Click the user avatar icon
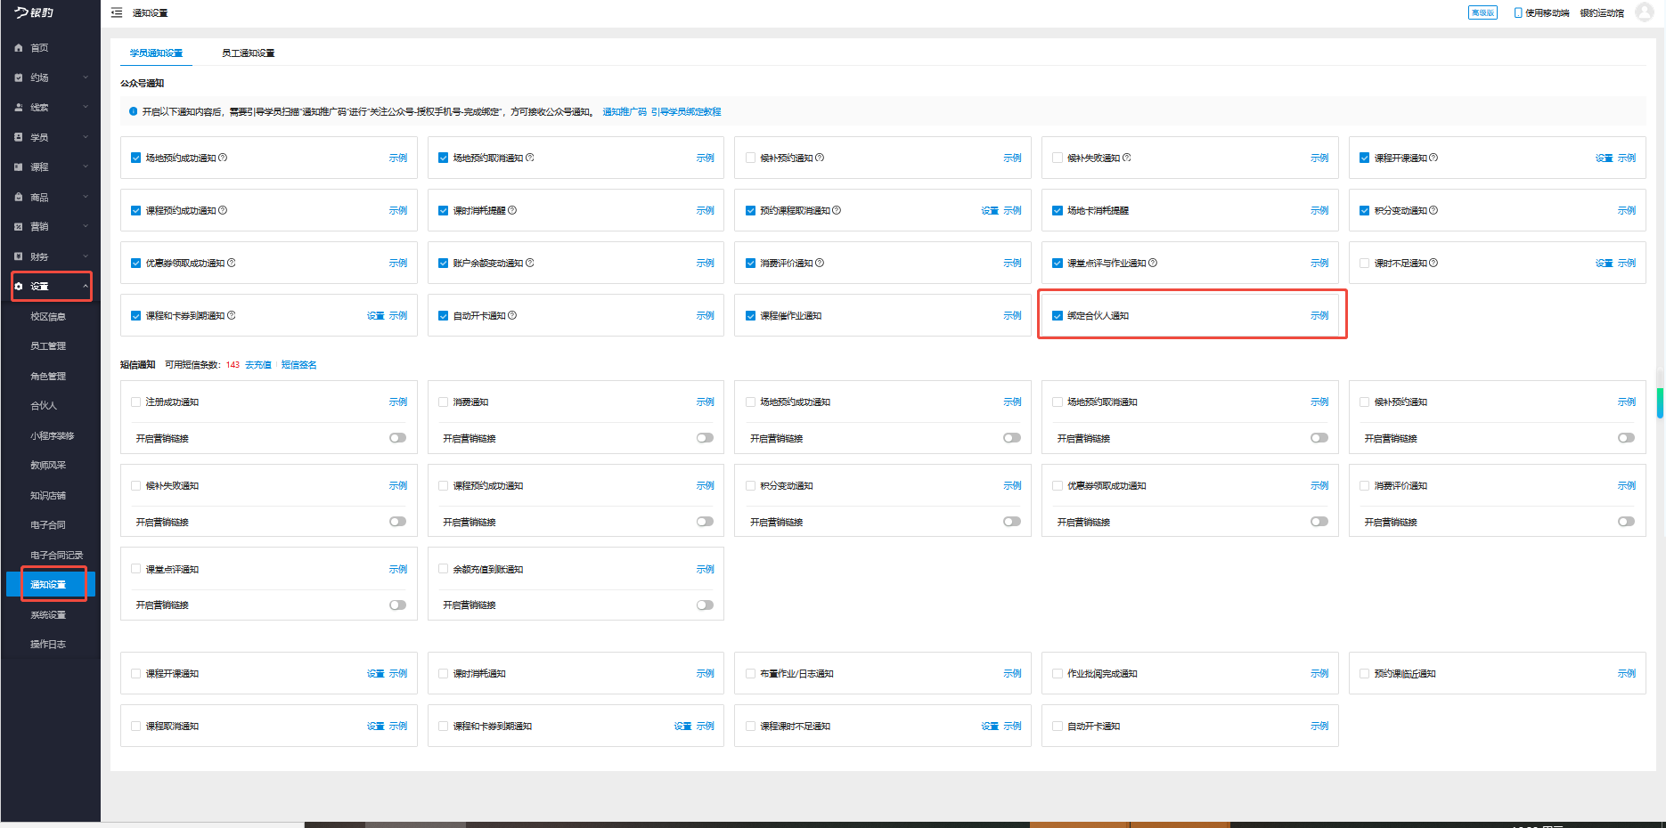This screenshot has width=1666, height=828. pyautogui.click(x=1644, y=12)
